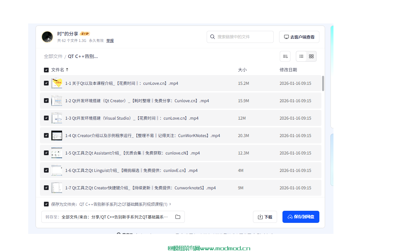The image size is (418, 251).
Task: Toggle the select-all files checkbox
Action: (x=46, y=70)
